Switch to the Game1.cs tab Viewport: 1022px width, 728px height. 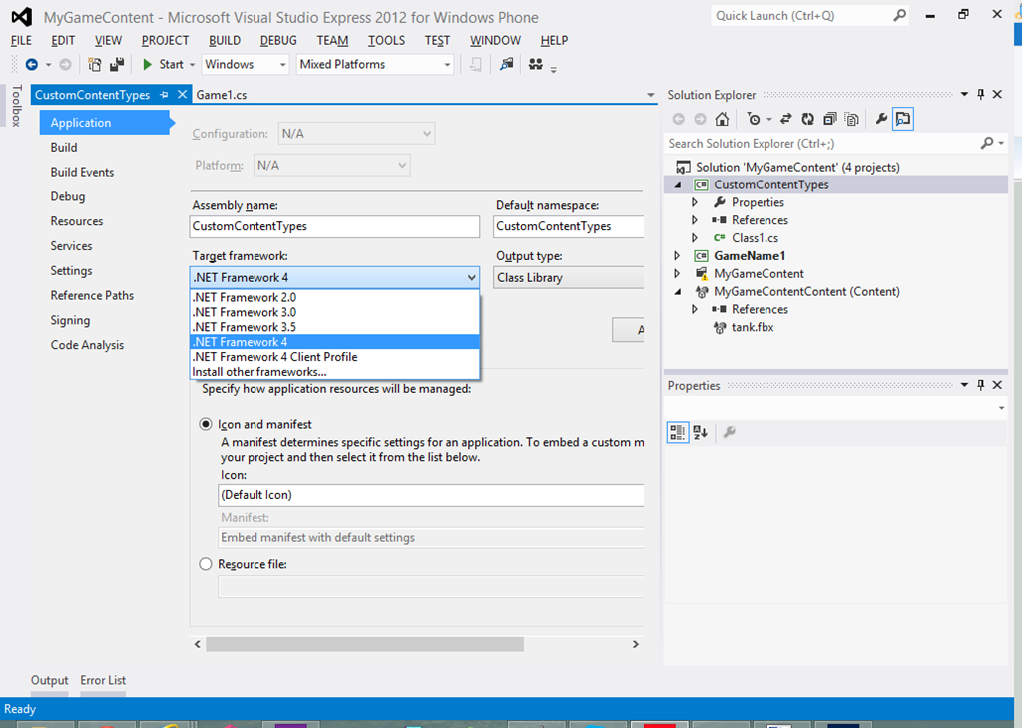[222, 95]
